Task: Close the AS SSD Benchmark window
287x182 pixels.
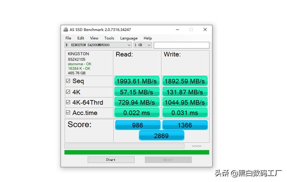Action: point(205,30)
